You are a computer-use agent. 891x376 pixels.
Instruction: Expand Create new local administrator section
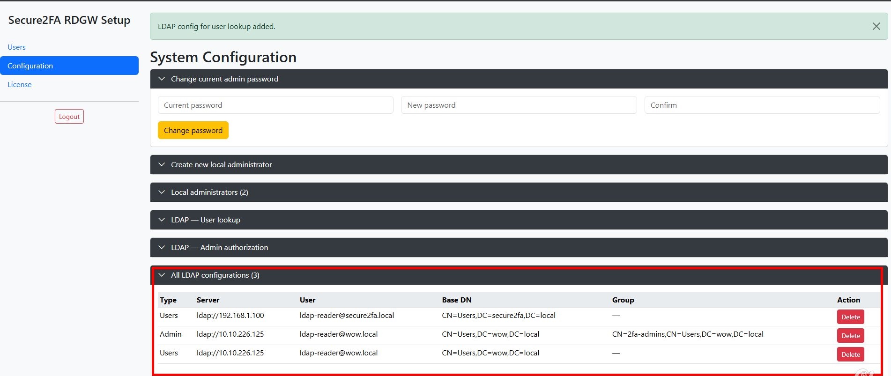click(221, 165)
